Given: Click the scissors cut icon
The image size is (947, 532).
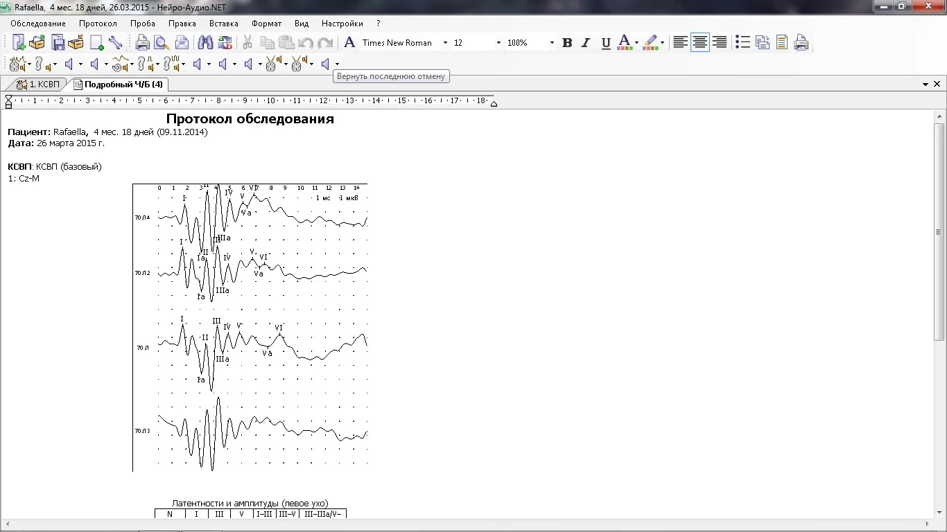Looking at the screenshot, I should click(246, 43).
